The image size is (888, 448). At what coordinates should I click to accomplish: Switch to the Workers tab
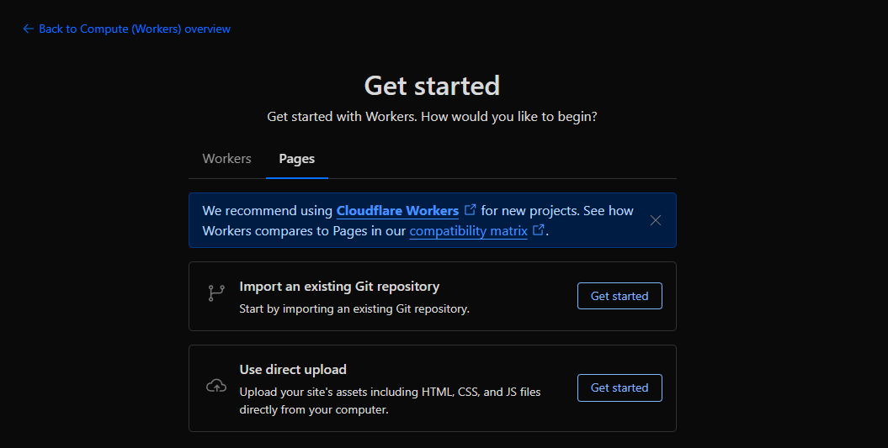click(226, 159)
